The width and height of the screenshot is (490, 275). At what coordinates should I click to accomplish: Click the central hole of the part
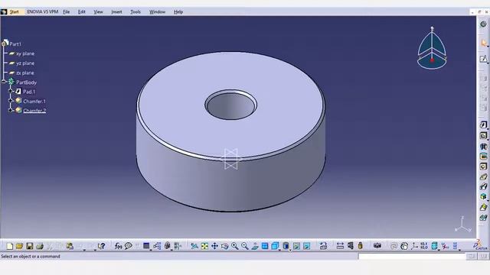pyautogui.click(x=231, y=105)
